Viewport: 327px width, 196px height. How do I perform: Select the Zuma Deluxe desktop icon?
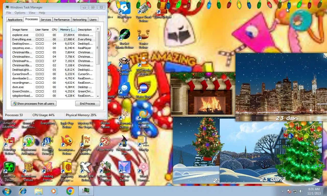point(162,10)
